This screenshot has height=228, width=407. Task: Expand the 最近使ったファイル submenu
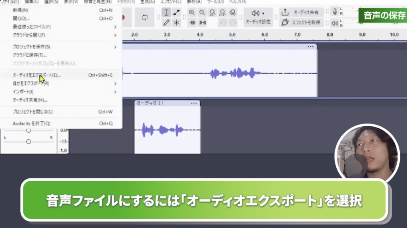tap(64, 27)
